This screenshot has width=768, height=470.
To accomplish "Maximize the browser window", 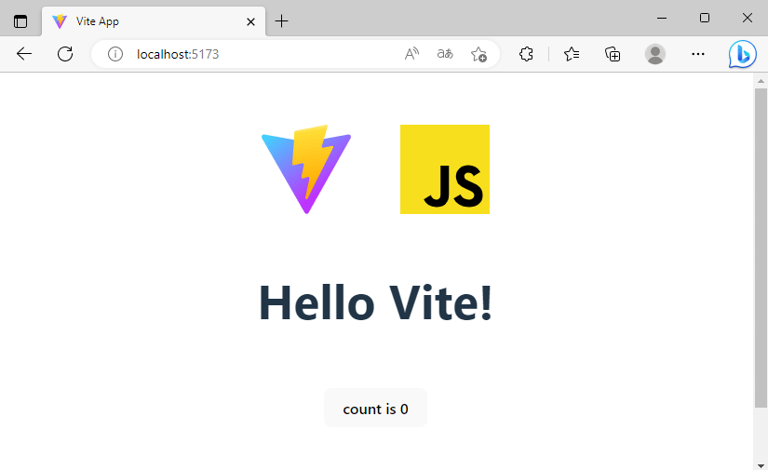I will click(705, 18).
